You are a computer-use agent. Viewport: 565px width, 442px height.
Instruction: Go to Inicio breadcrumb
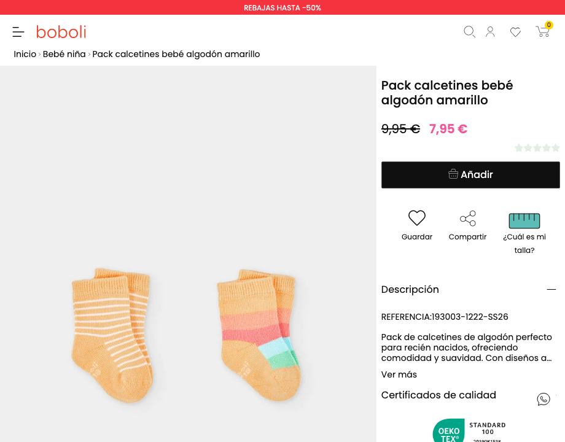pos(25,54)
